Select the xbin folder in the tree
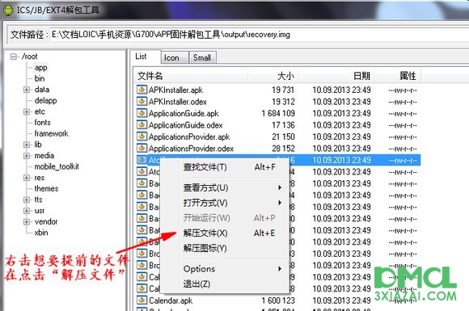 coord(41,233)
